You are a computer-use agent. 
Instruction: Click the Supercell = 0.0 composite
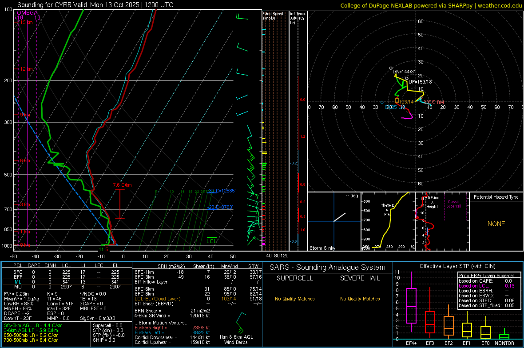[107, 325]
